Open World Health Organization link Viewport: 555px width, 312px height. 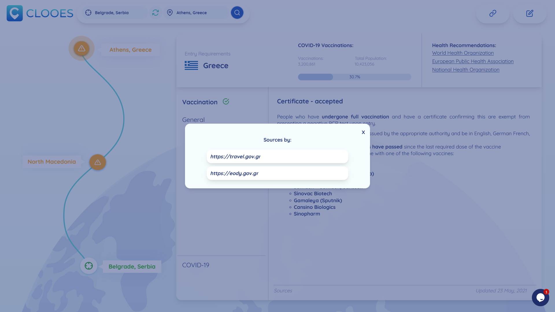tap(463, 53)
